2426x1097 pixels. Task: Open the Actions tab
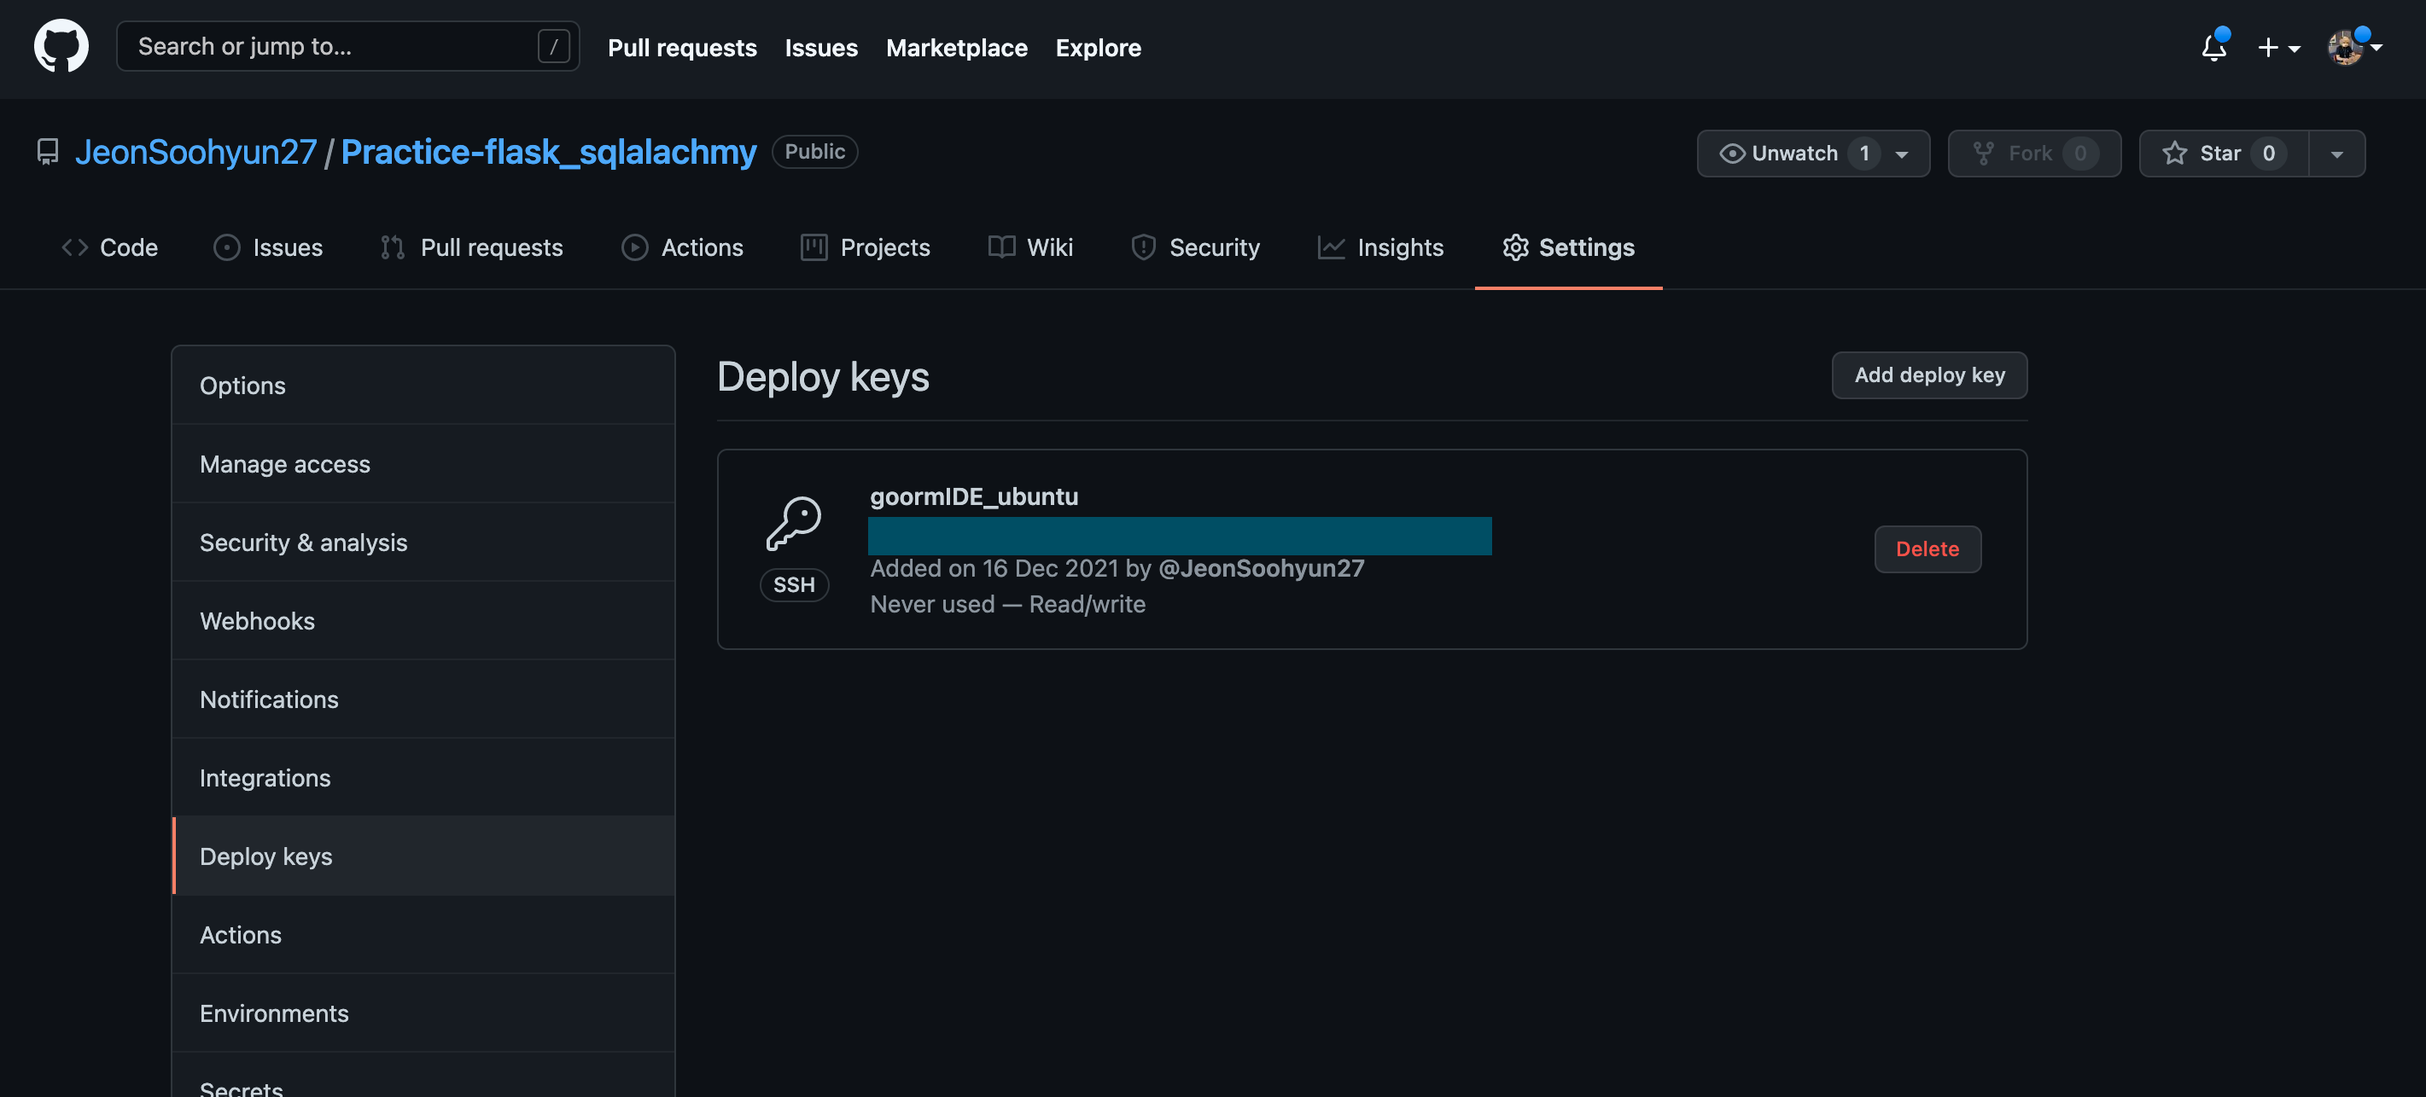683,247
